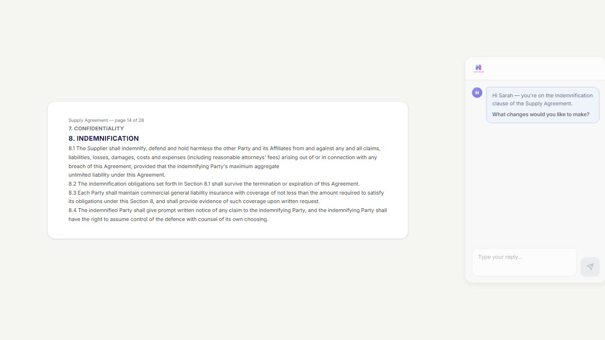Click the 'What changes would you like to make?' text
The image size is (605, 340).
541,114
